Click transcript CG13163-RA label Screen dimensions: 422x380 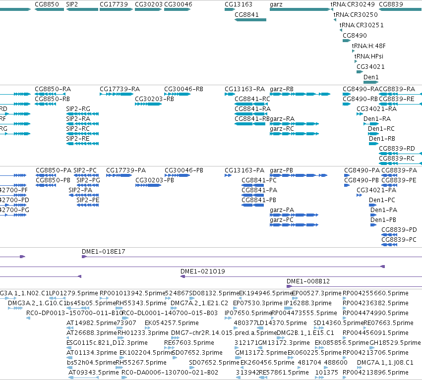pos(244,89)
